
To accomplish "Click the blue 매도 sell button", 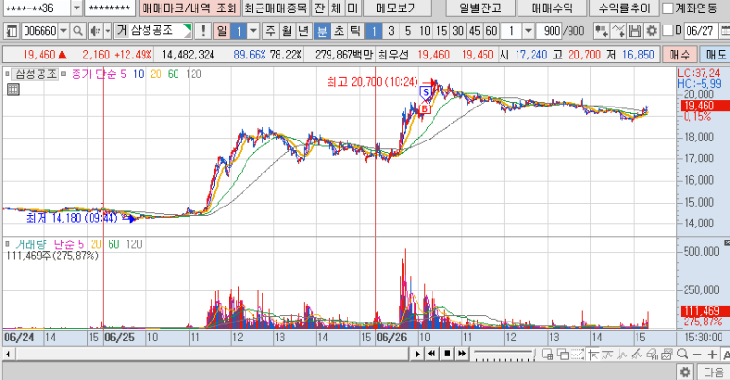I will coord(715,55).
